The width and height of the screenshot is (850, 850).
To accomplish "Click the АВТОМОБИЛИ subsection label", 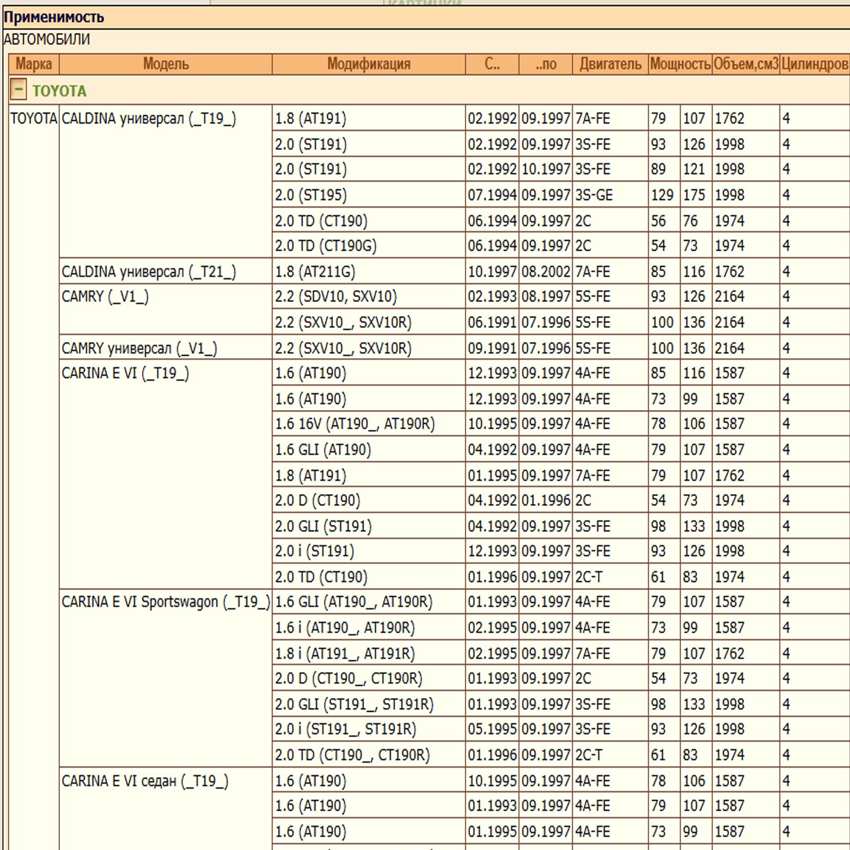I will coord(47,39).
